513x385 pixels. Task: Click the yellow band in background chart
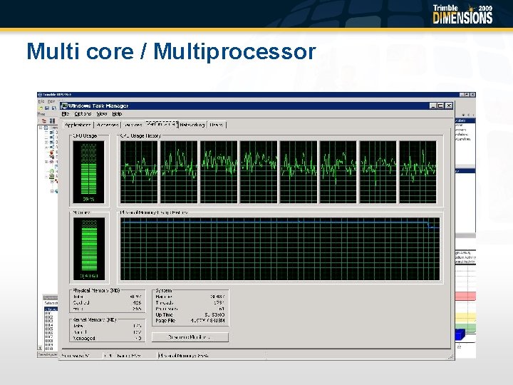465,317
